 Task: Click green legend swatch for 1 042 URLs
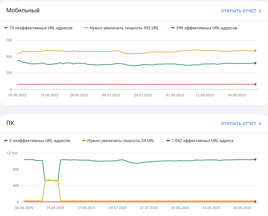tap(168, 140)
